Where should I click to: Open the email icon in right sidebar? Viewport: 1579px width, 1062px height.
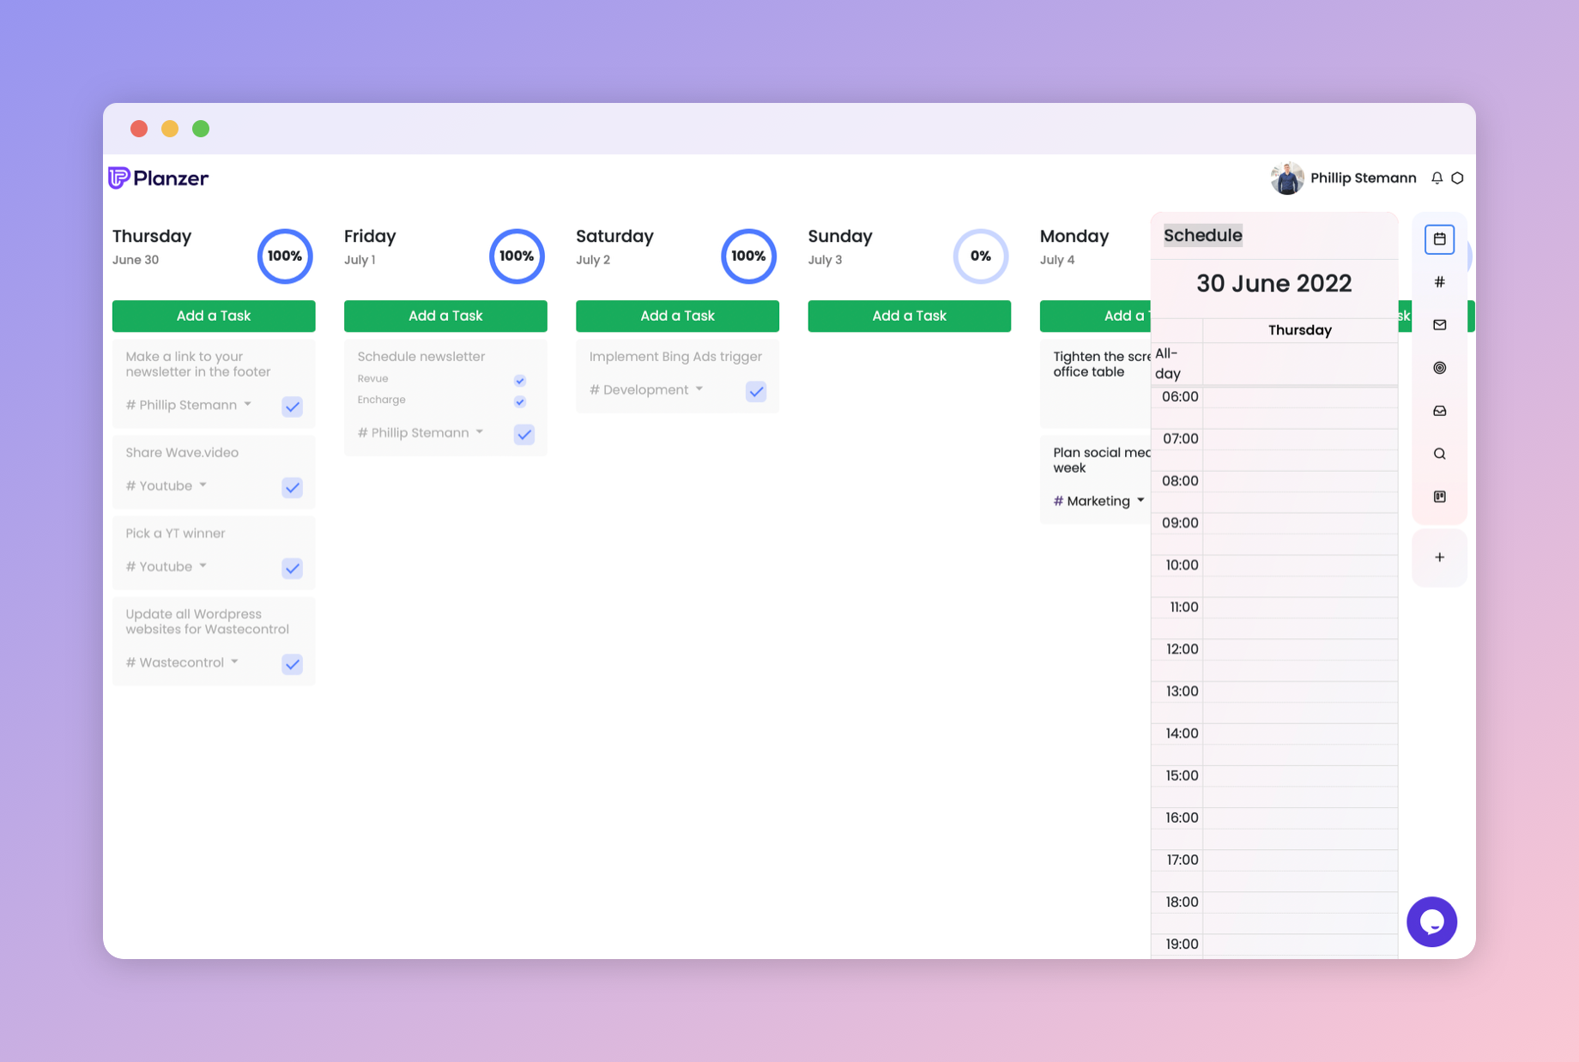coord(1439,324)
